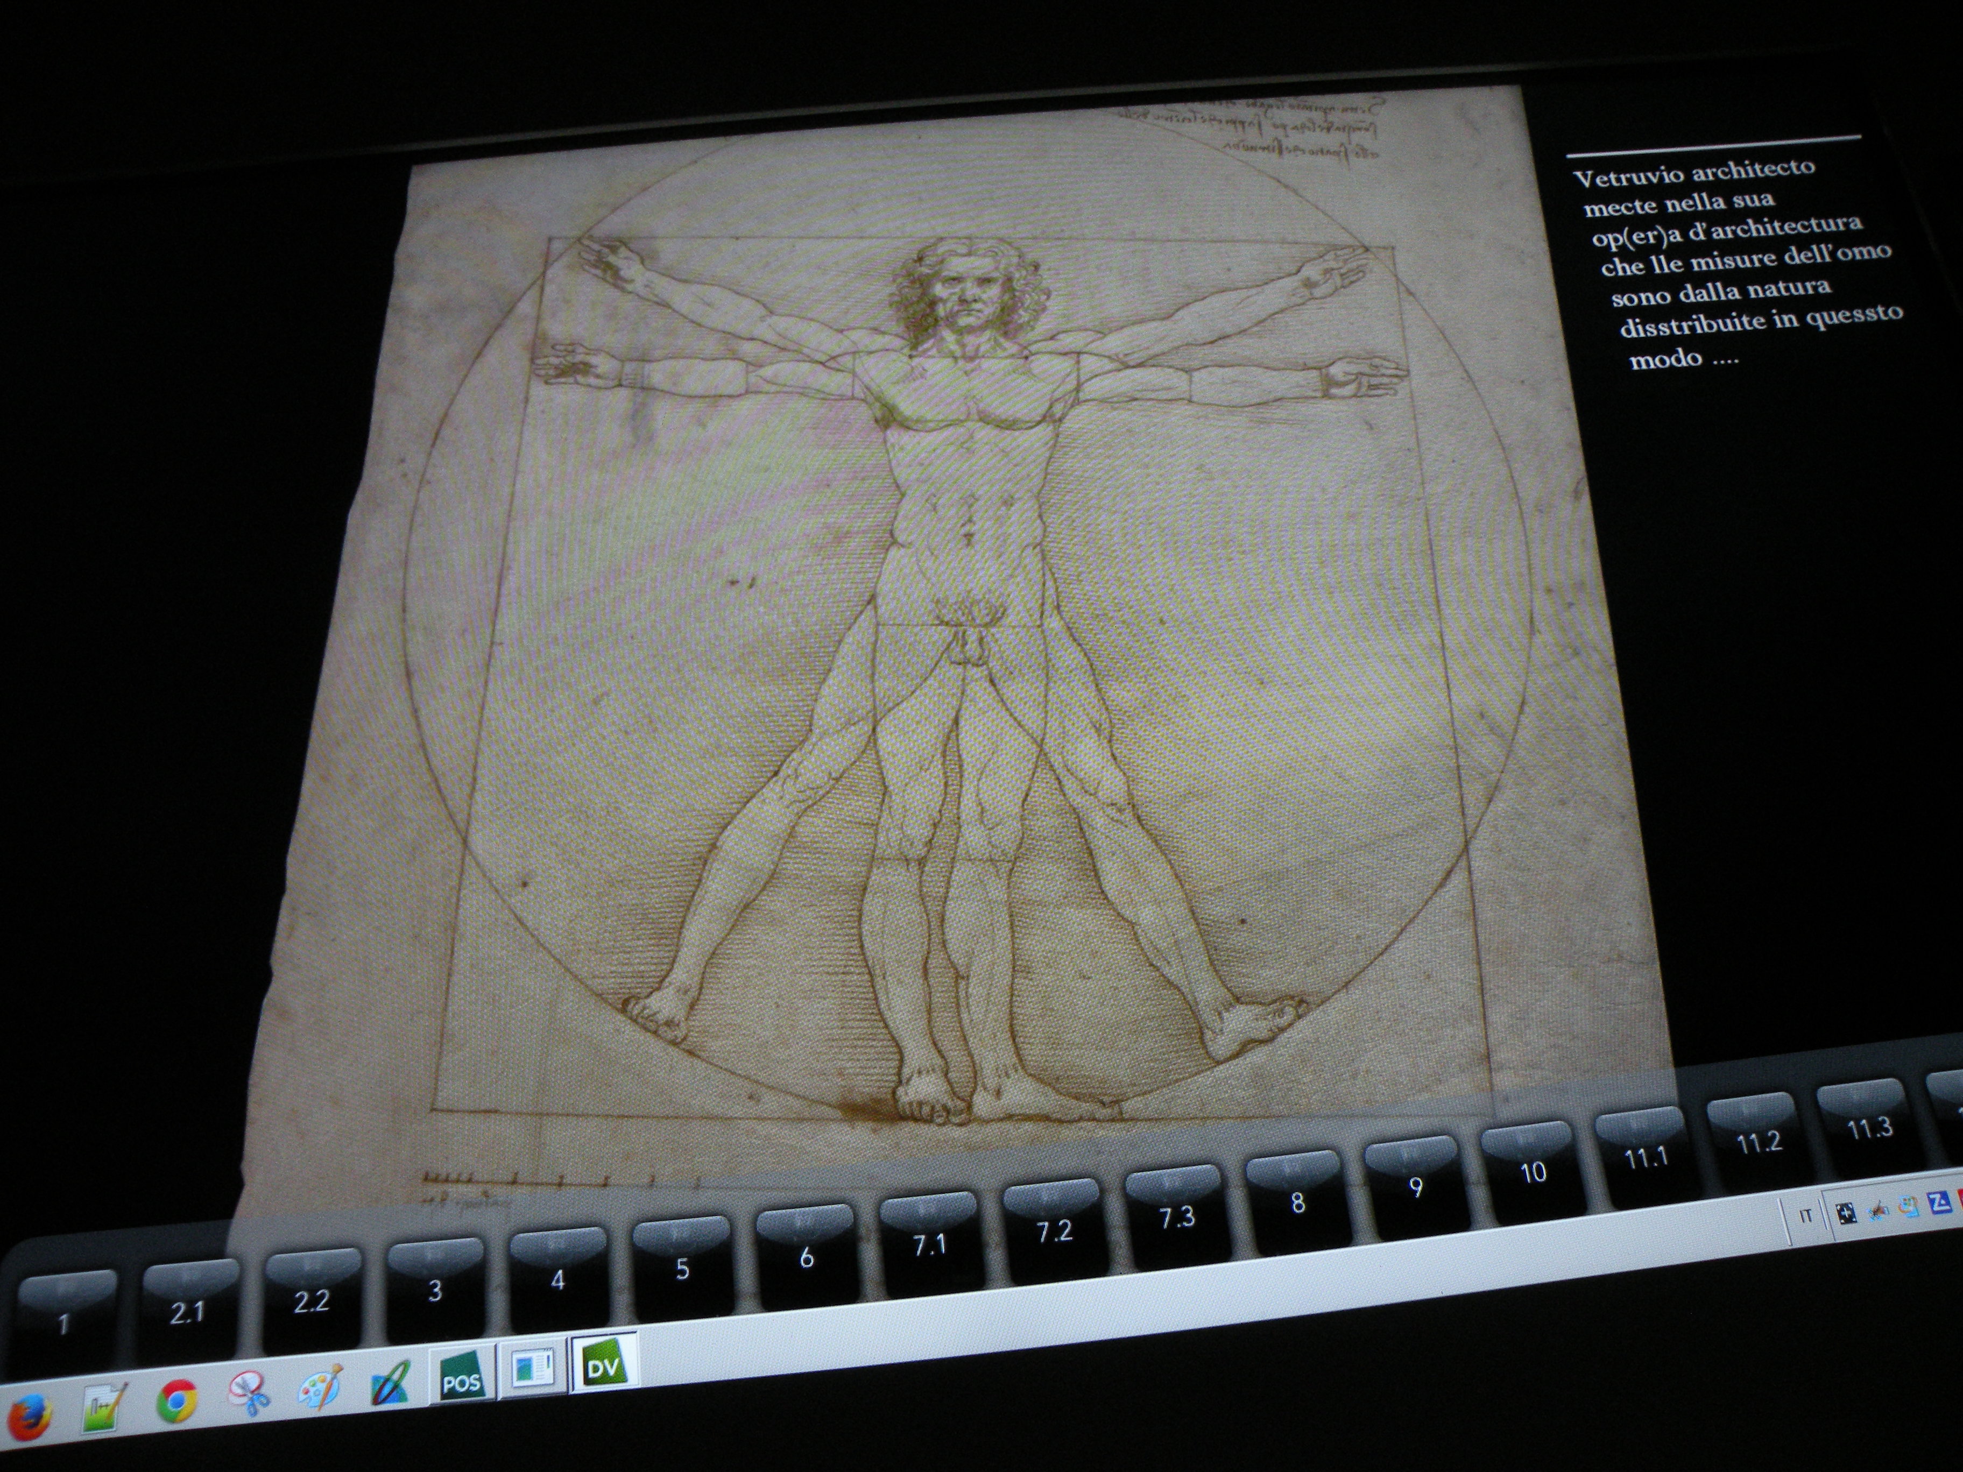The width and height of the screenshot is (1963, 1472).
Task: Click the line 'disstribuite in quessto'
Action: 1761,321
